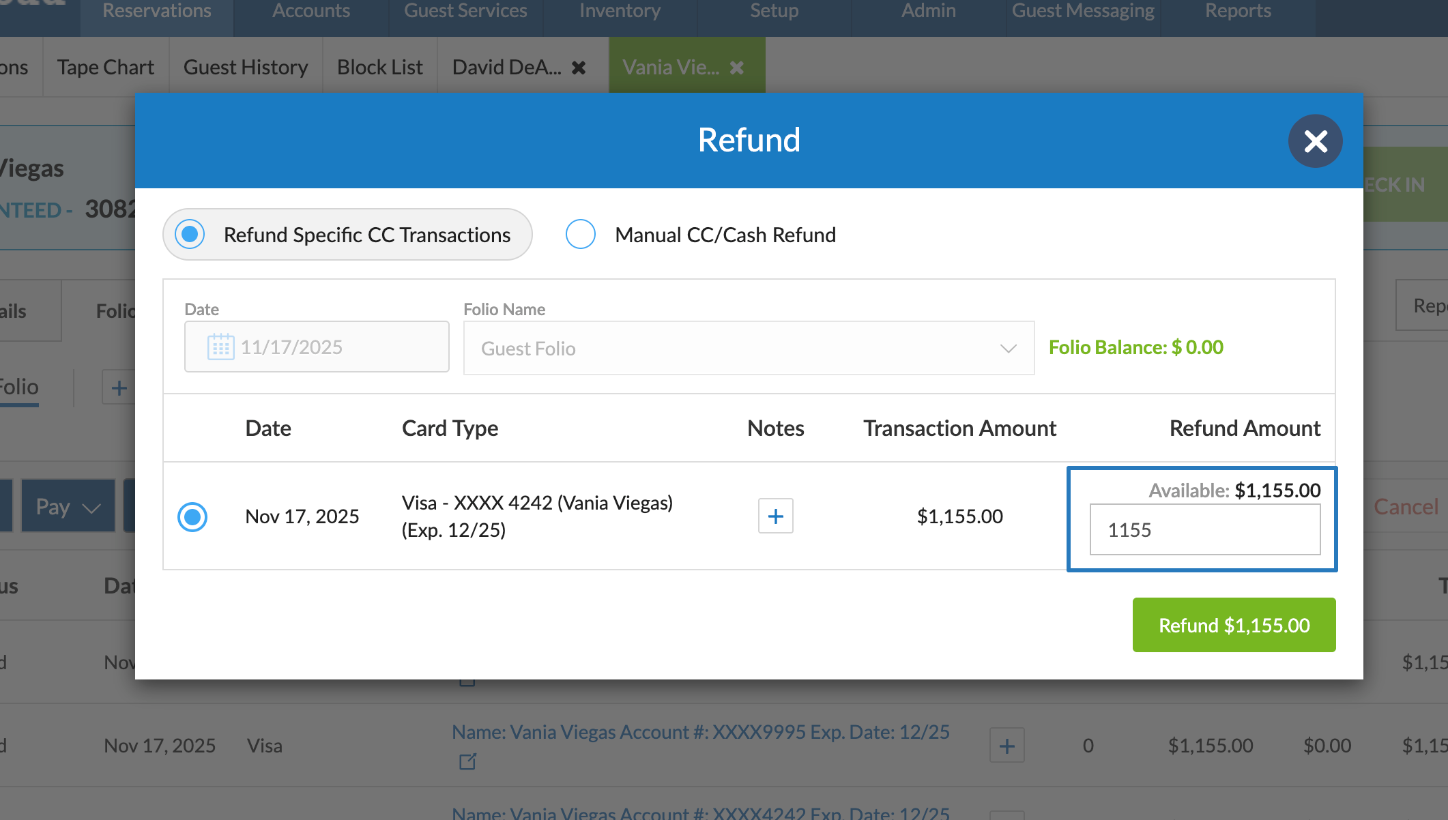Select Refund Specific CC Transactions option

[x=190, y=235]
